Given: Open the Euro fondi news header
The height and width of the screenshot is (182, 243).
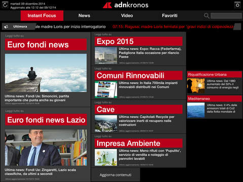Looking at the screenshot, I should (x=46, y=44).
